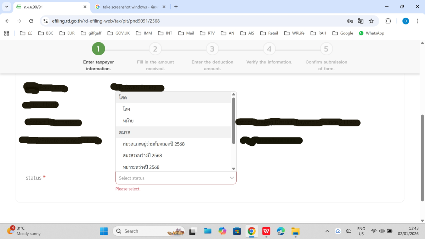The image size is (425, 239).
Task: Click step 2 Fill in the amount received
Action: coord(155,49)
